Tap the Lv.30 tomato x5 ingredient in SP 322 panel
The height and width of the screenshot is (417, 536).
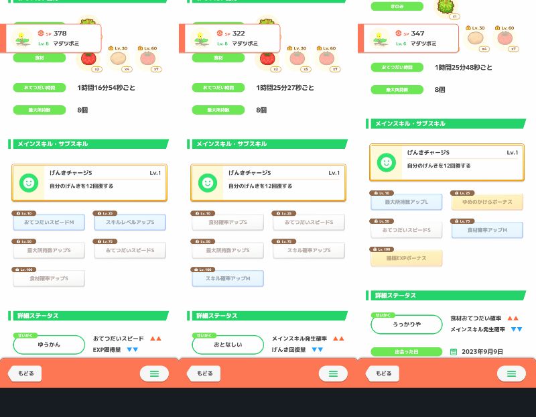[x=297, y=59]
